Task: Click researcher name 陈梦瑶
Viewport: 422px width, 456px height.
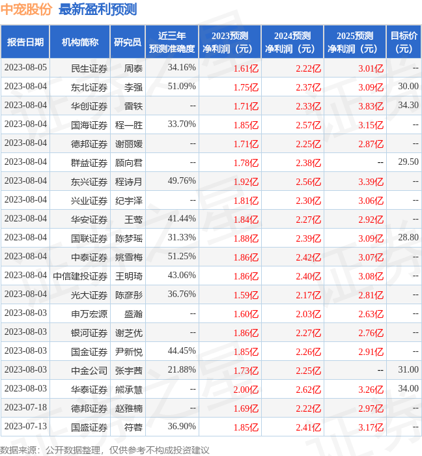Action: coord(129,238)
